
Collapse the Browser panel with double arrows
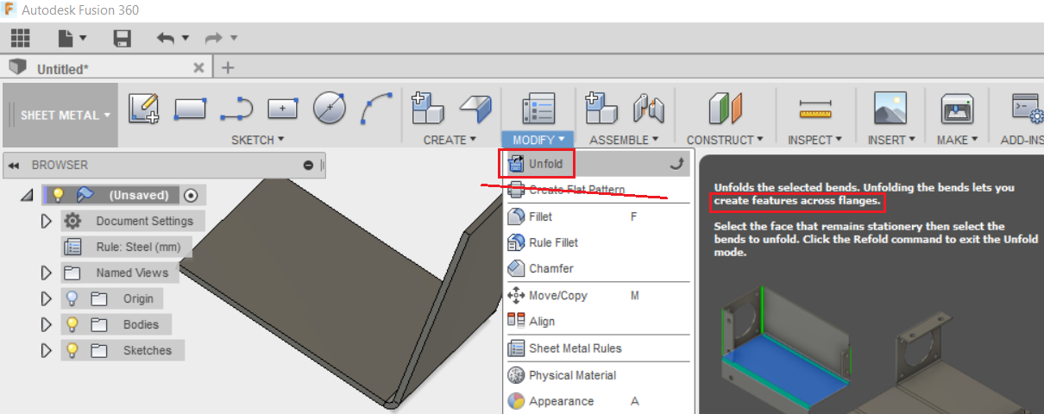[13, 165]
